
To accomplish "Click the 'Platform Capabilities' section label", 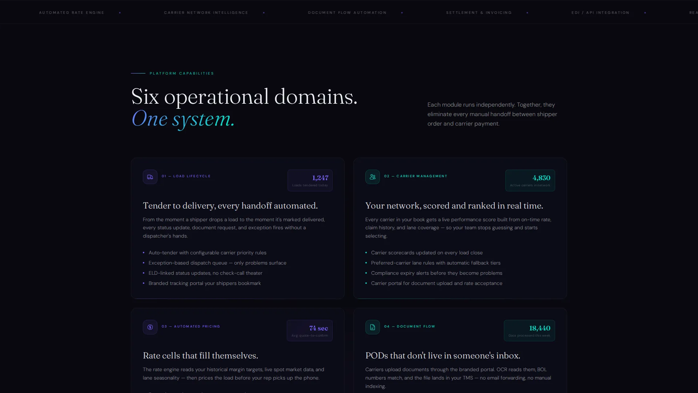I will (x=182, y=74).
